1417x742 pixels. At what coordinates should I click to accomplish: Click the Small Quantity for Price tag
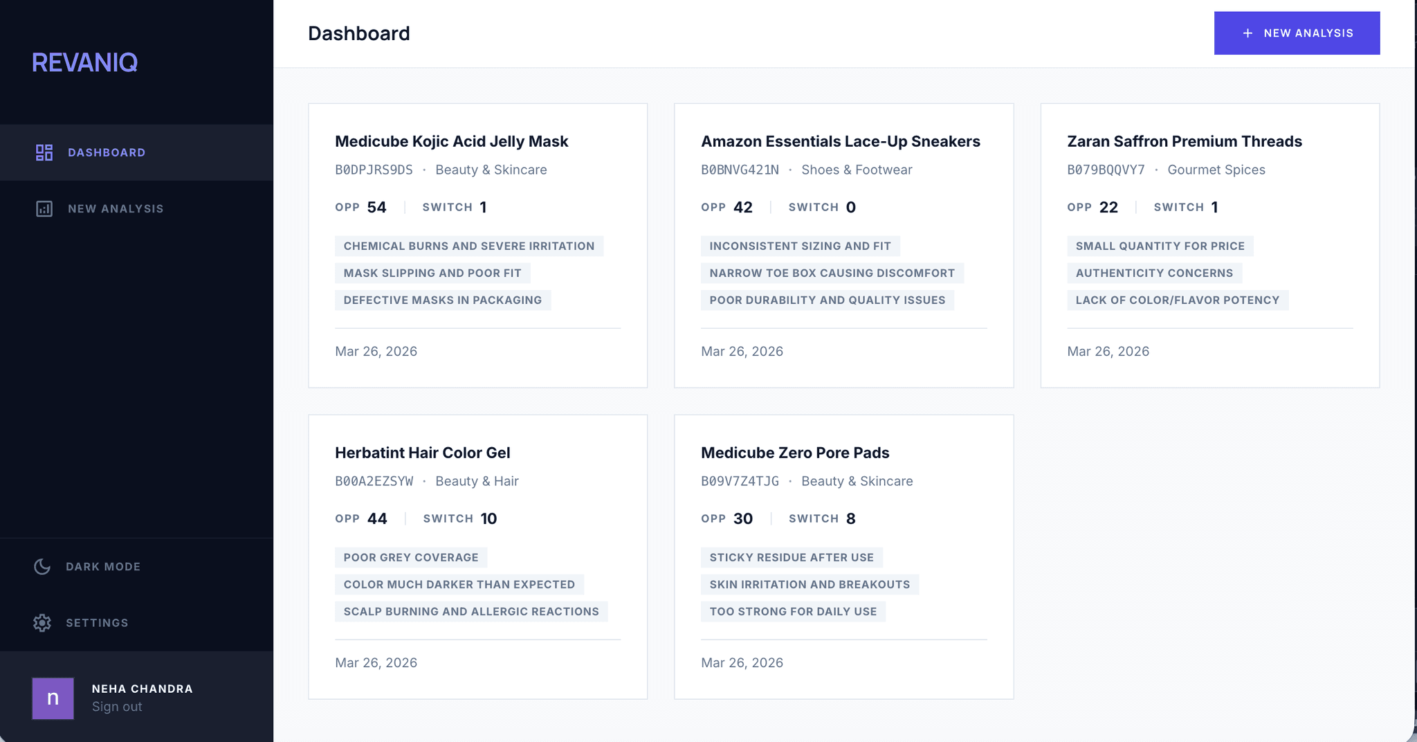tap(1160, 246)
